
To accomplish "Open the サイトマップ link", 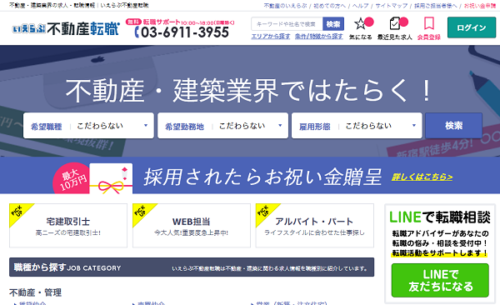I will pyautogui.click(x=392, y=6).
